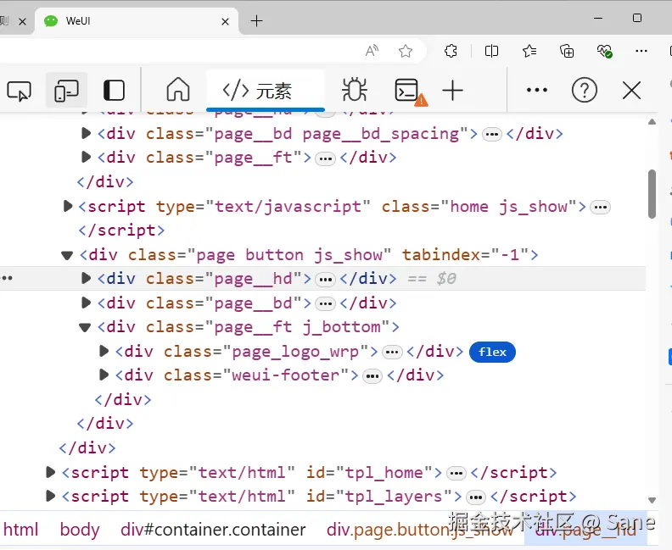
Task: Select div#container.container breadcrumb
Action: 213,530
